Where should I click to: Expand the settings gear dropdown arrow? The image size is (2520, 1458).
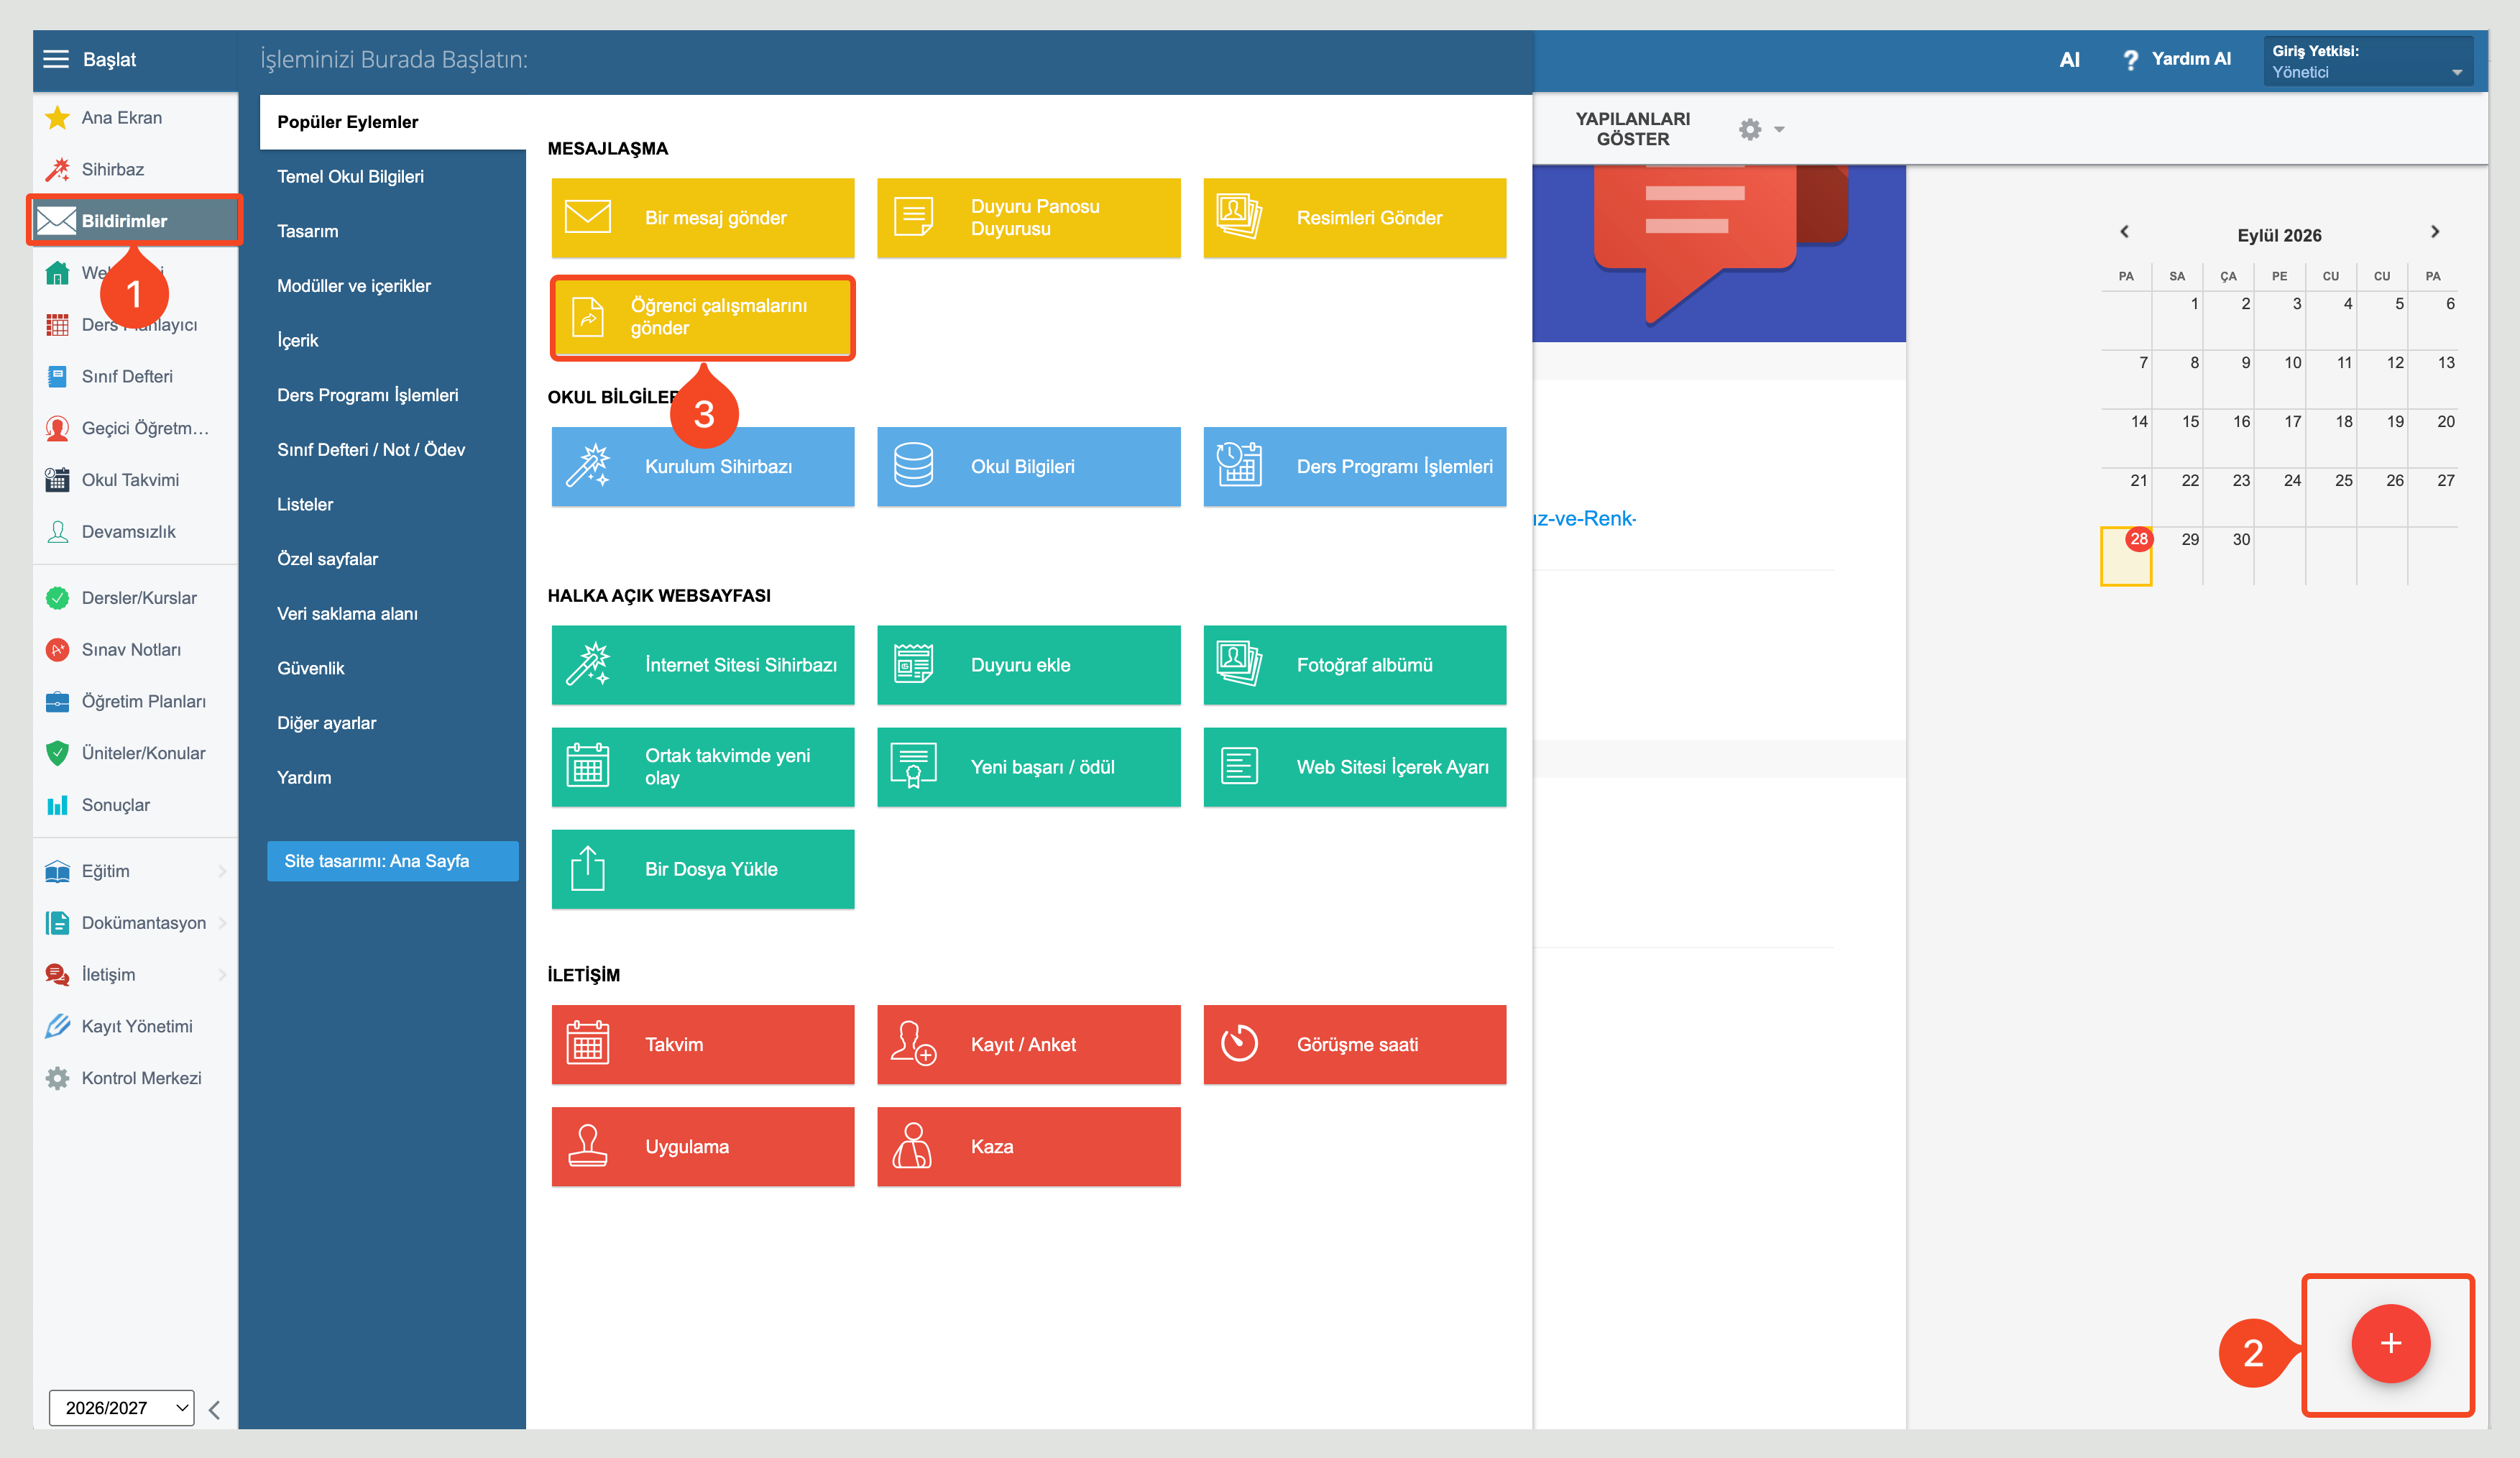1779,129
